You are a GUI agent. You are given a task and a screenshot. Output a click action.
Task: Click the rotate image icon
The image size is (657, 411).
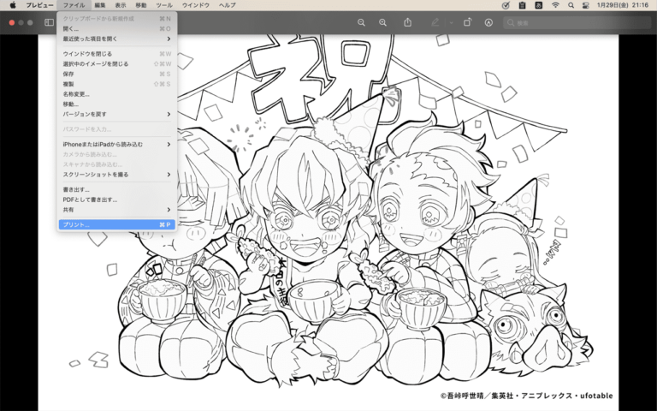(x=468, y=22)
